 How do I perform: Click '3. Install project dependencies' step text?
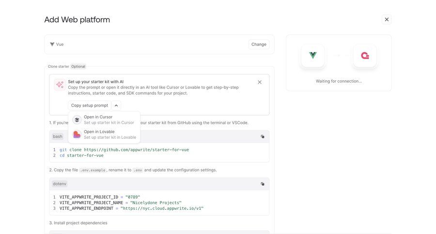coord(78,223)
